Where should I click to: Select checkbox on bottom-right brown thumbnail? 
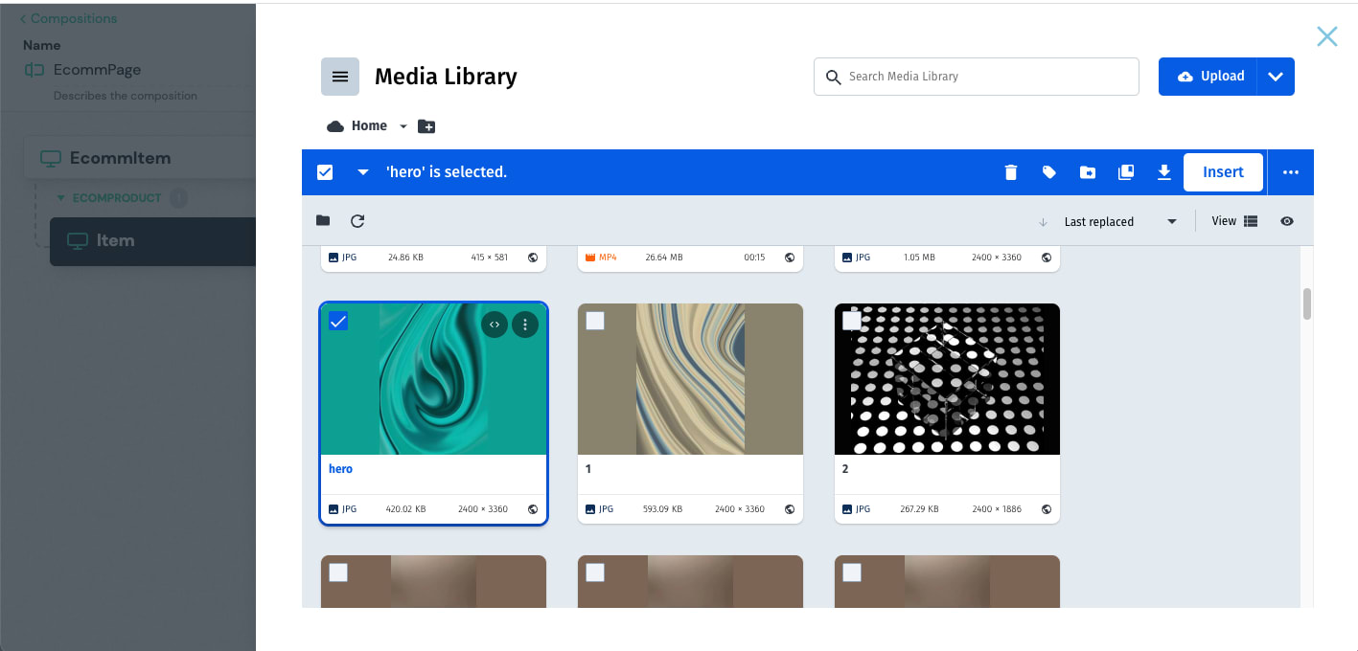[x=852, y=572]
